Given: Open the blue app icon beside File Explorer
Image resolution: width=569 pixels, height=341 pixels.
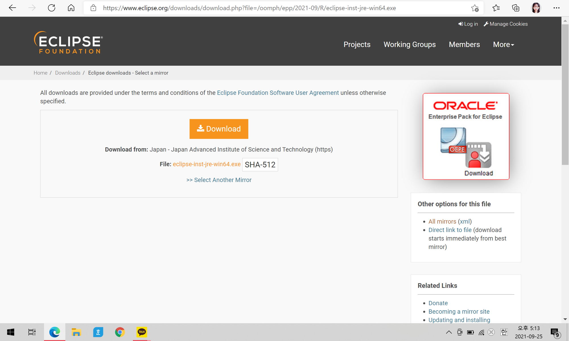Looking at the screenshot, I should click(x=98, y=332).
